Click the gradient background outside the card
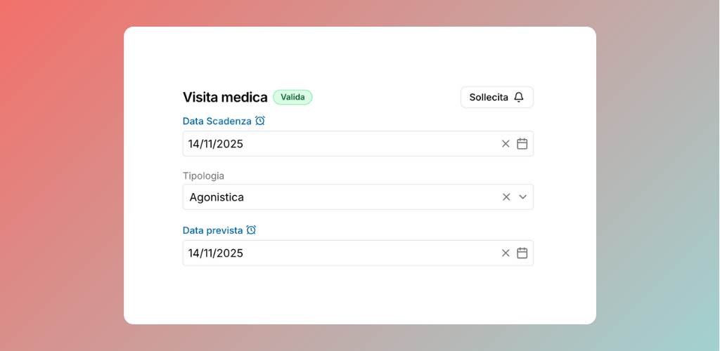 63,175
